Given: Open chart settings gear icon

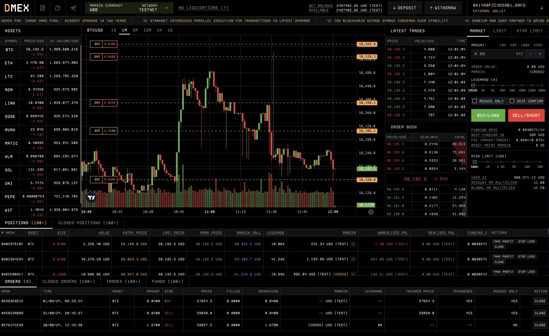Looking at the screenshot, I should [x=371, y=212].
